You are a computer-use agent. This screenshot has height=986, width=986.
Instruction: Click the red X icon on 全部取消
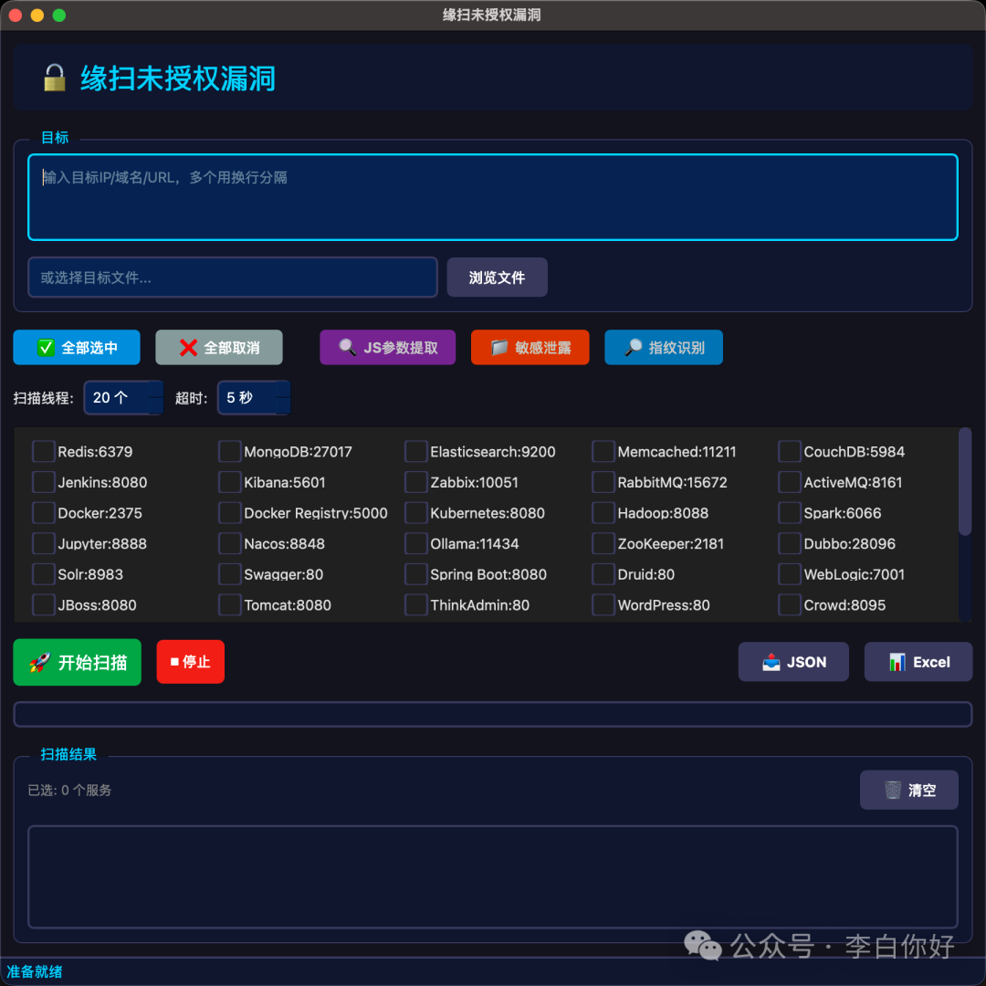click(x=188, y=348)
